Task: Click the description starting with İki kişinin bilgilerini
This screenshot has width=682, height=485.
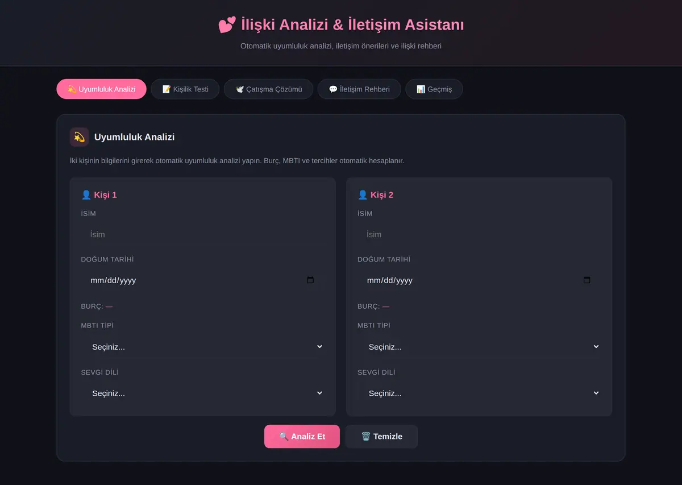Action: coord(237,161)
